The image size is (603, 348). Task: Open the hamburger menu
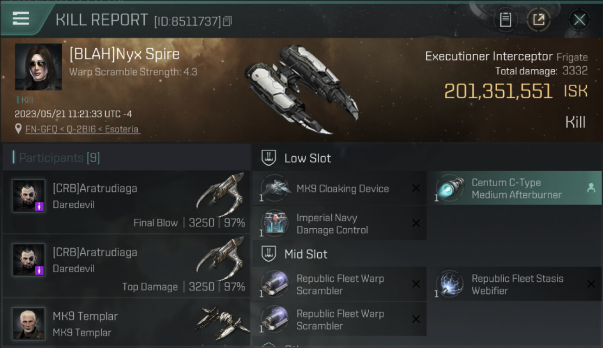[21, 19]
